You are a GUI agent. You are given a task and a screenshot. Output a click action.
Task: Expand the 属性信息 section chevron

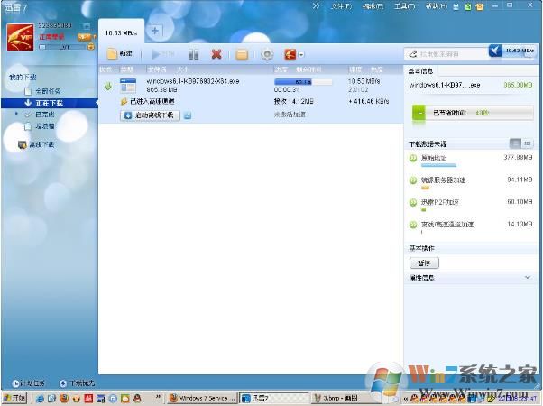528,278
